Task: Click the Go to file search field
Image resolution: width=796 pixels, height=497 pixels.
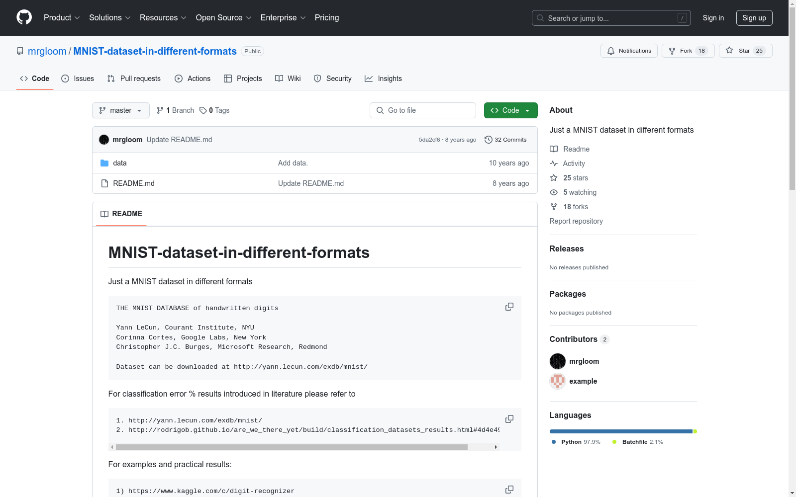Action: (423, 110)
